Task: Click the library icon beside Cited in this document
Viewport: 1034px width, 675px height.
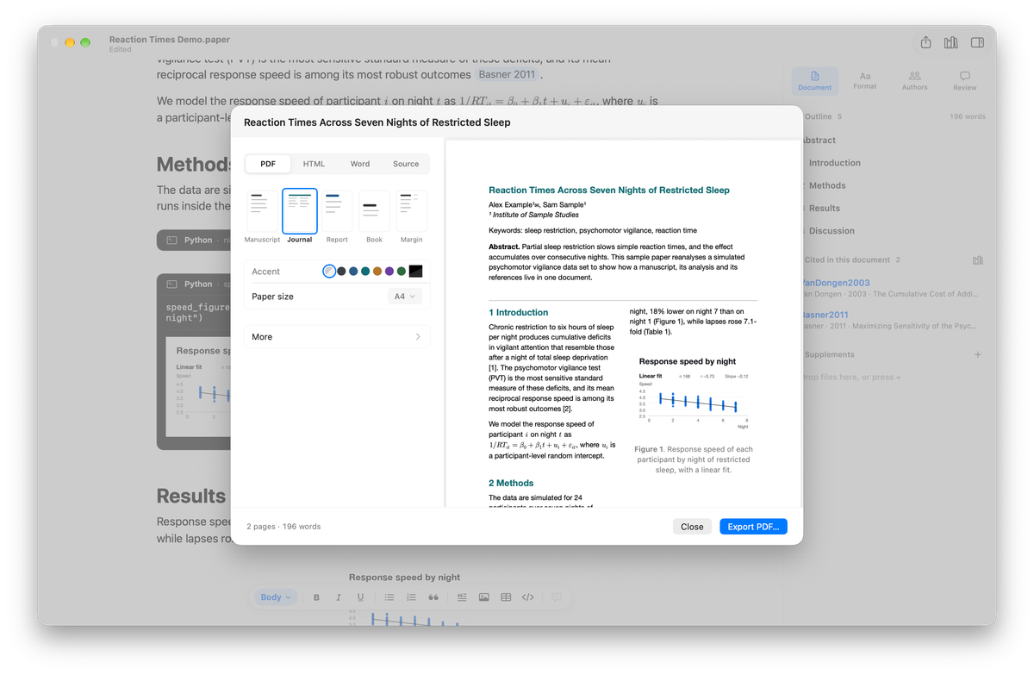Action: pos(978,259)
